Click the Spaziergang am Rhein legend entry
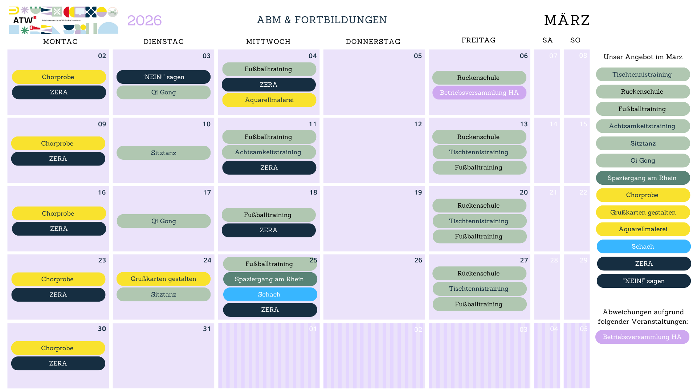The width and height of the screenshot is (697, 392). click(x=643, y=178)
